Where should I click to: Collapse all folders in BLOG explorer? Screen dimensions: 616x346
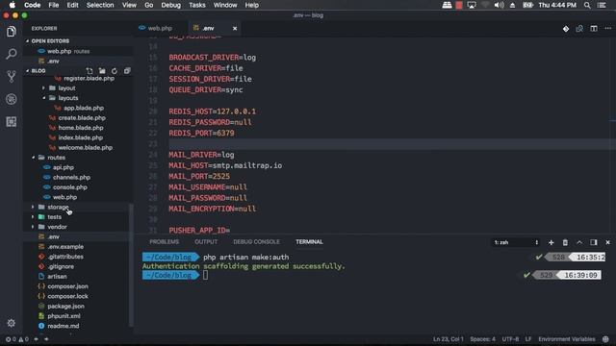(x=127, y=71)
